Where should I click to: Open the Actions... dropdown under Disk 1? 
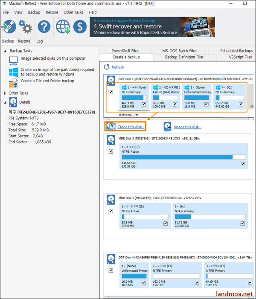click(x=128, y=115)
